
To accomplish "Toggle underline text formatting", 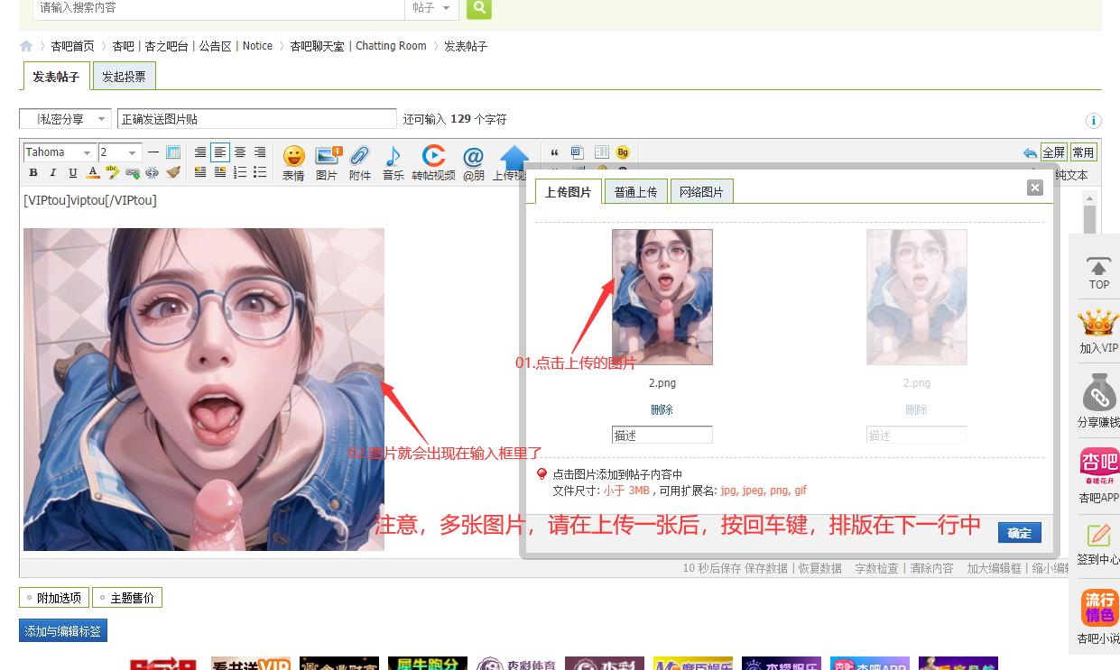I will [73, 172].
